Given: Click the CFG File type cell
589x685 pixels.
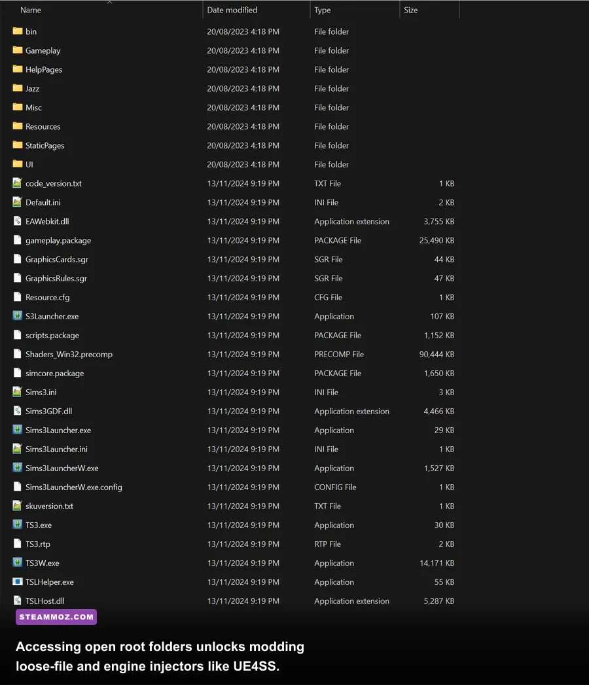Looking at the screenshot, I should 328,298.
